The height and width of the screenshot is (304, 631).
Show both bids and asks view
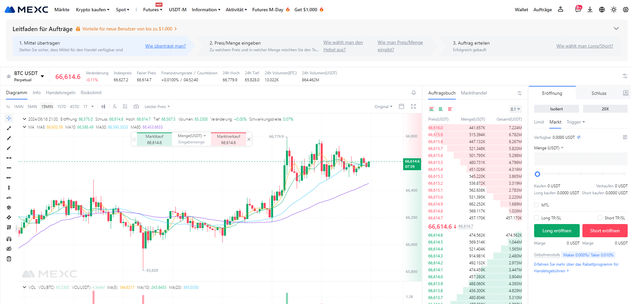[x=432, y=109]
